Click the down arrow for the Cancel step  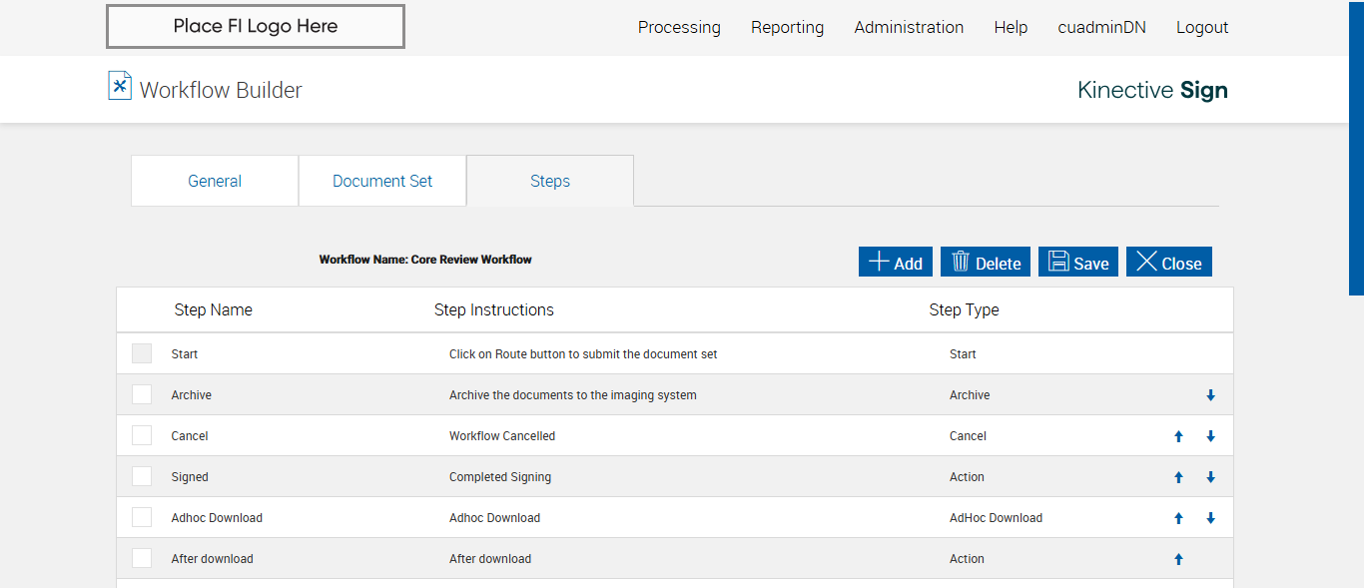[x=1210, y=436]
